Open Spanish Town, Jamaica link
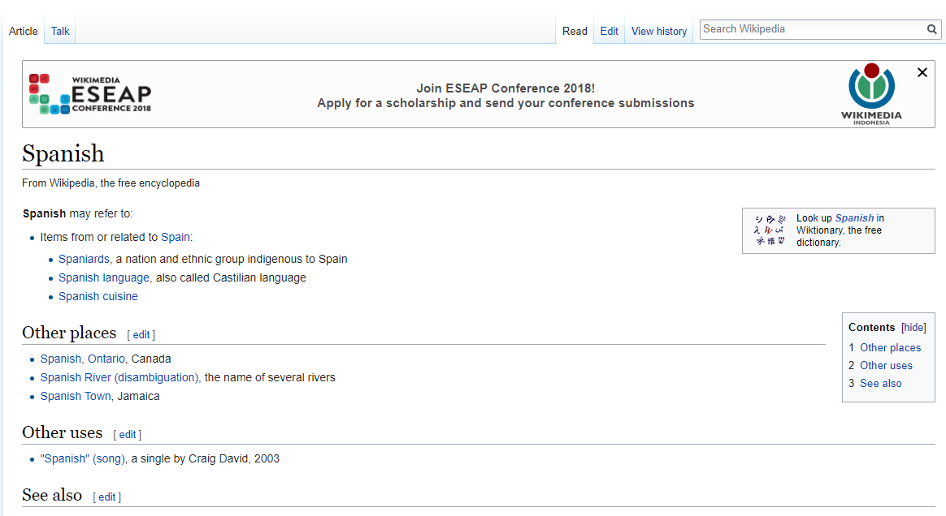The height and width of the screenshot is (516, 946). tap(76, 396)
